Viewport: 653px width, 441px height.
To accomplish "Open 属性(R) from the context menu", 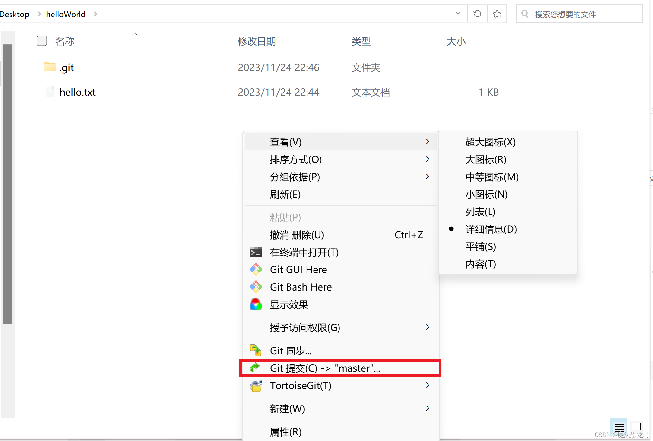I will 285,432.
